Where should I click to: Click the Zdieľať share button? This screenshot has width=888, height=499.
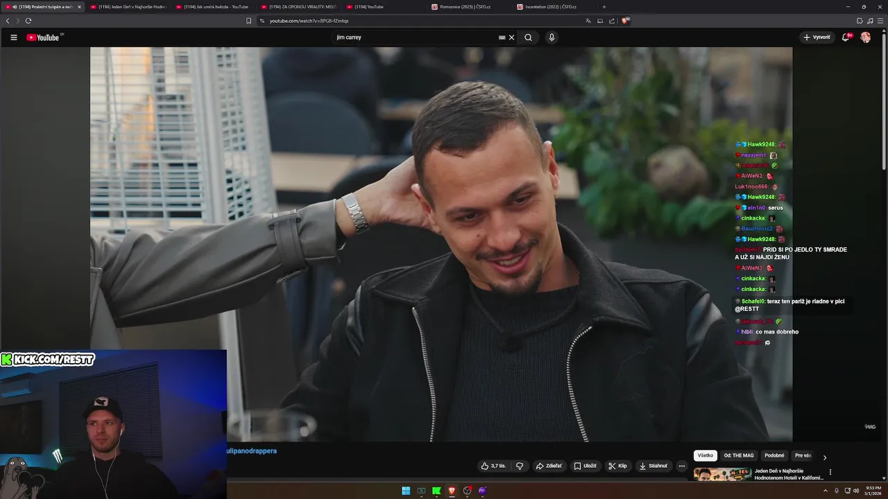coord(549,466)
